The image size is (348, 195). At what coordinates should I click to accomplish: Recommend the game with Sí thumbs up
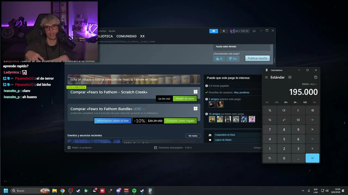pyautogui.click(x=219, y=58)
